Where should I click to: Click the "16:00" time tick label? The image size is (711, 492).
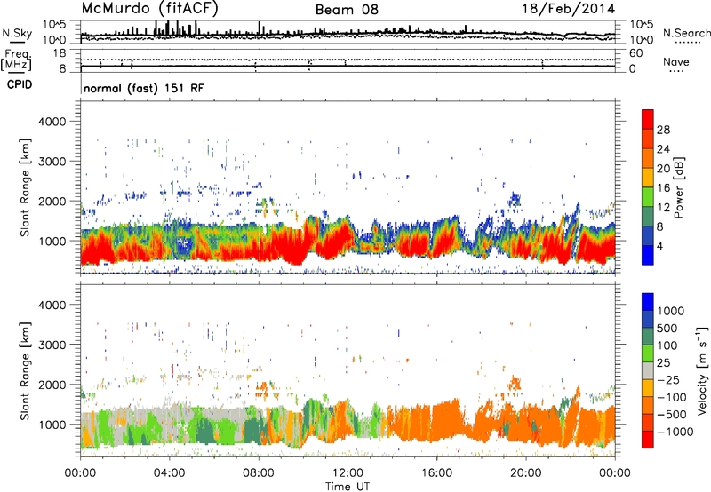click(436, 473)
